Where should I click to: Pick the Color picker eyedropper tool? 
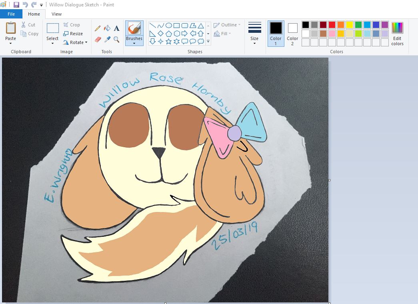(107, 40)
